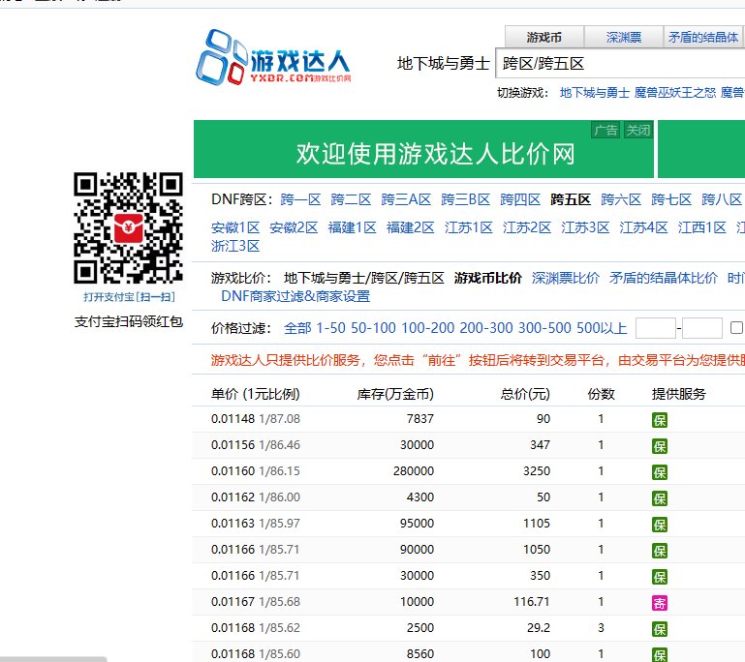Open the 安徽1区 server link
This screenshot has height=662, width=745.
[x=235, y=227]
